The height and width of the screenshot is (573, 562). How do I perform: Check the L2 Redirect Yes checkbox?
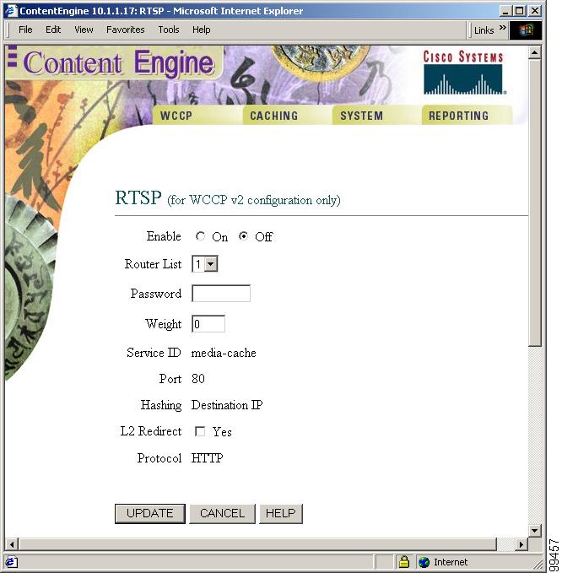click(200, 431)
